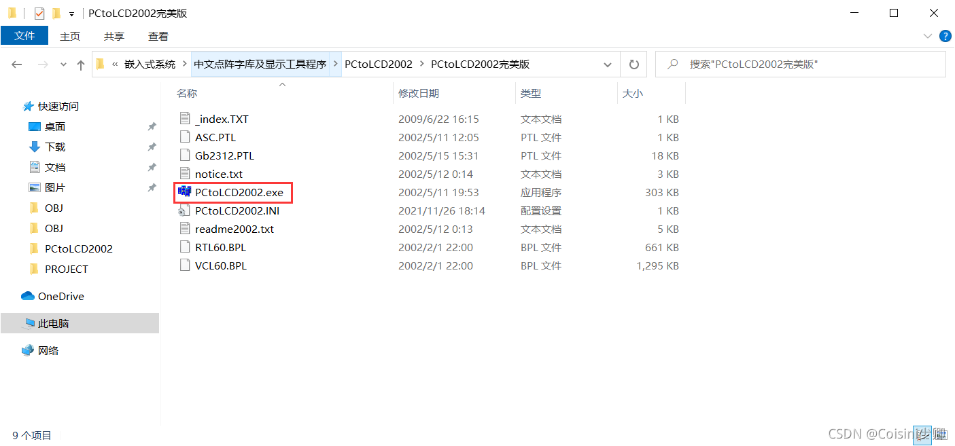Screen dimensions: 955x446
Task: Go up one folder level arrow
Action: click(81, 64)
